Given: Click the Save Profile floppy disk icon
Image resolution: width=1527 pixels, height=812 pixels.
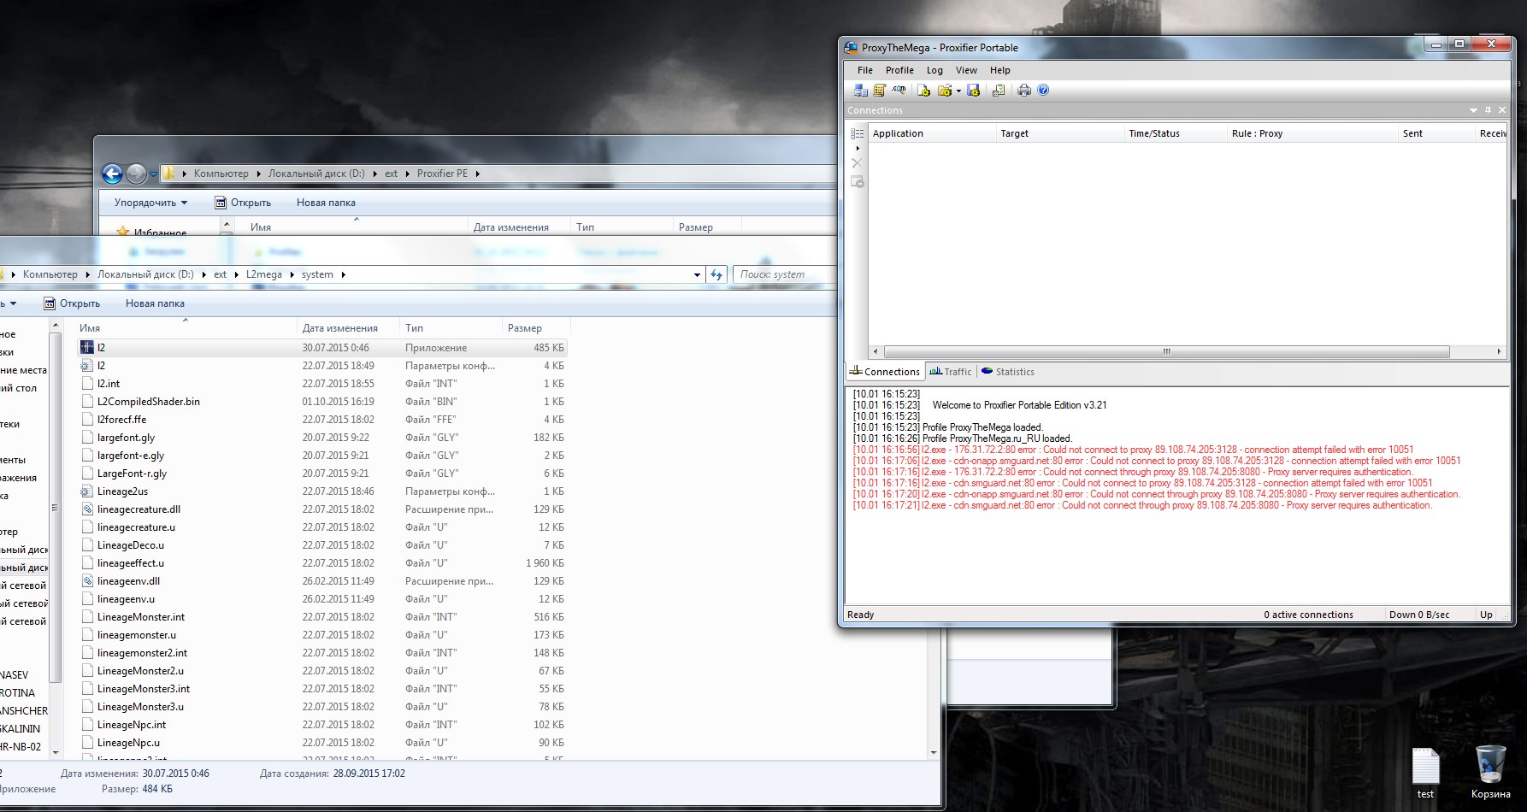Looking at the screenshot, I should pyautogui.click(x=973, y=91).
